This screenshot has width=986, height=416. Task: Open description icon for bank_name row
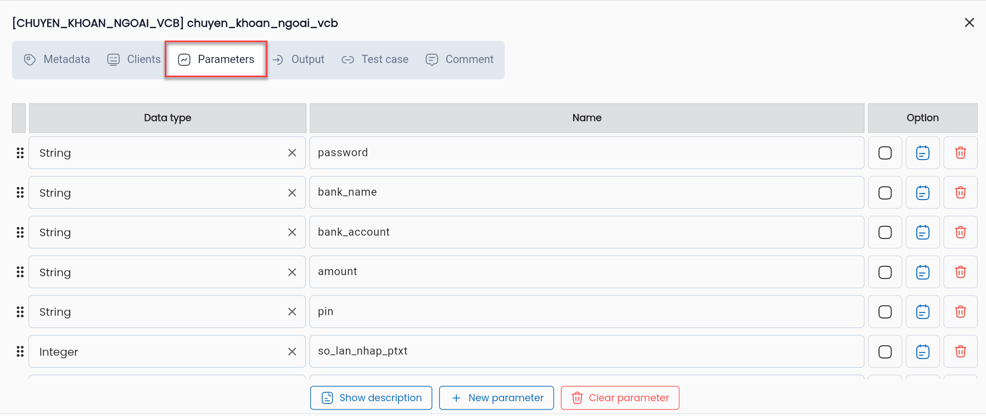click(x=922, y=192)
